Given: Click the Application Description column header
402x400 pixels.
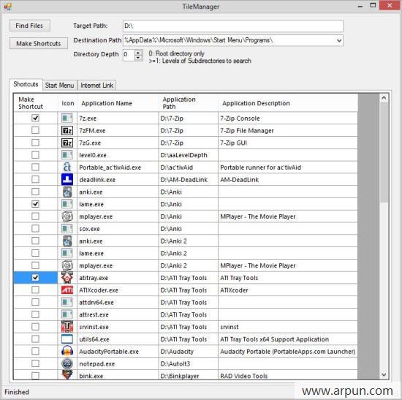Looking at the screenshot, I should [288, 103].
